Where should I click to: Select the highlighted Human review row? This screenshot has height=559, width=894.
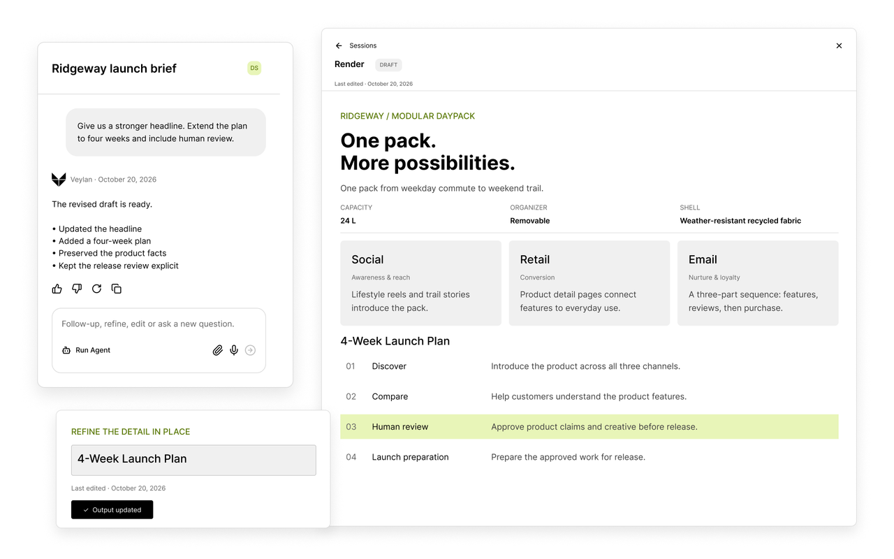[589, 426]
